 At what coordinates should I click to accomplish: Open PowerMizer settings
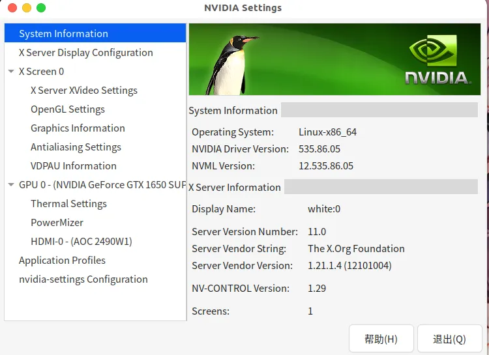tap(57, 223)
